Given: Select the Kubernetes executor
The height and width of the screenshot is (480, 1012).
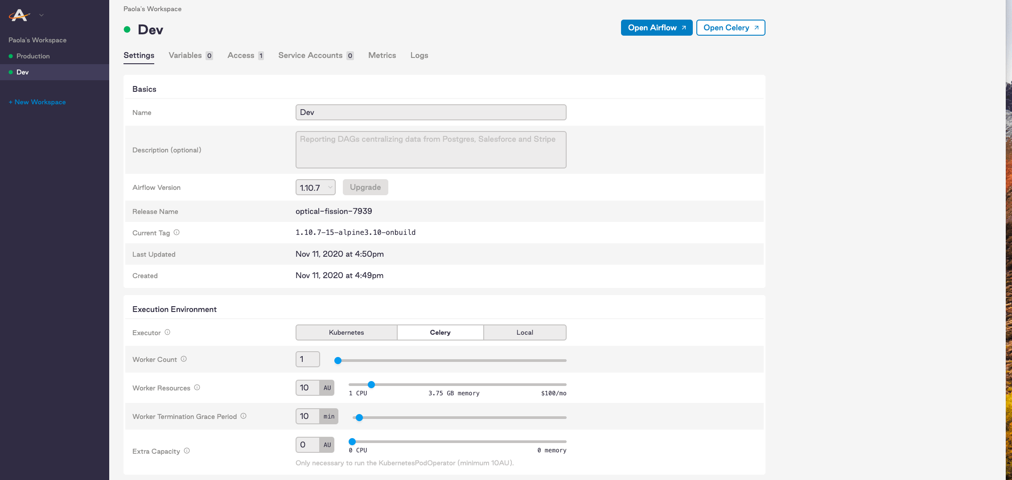Looking at the screenshot, I should click(346, 332).
